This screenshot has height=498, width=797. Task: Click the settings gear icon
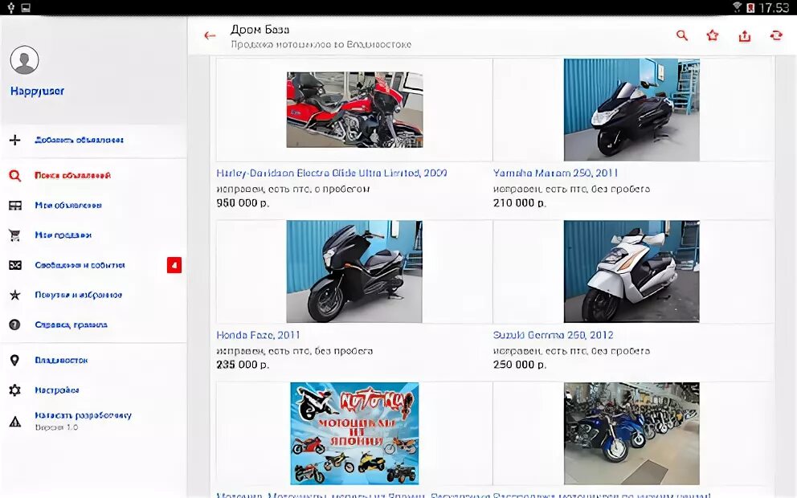click(15, 390)
